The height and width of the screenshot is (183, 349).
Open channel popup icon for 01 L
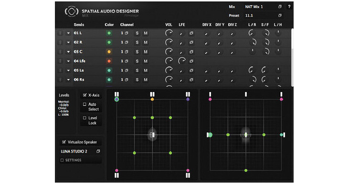(x=127, y=33)
